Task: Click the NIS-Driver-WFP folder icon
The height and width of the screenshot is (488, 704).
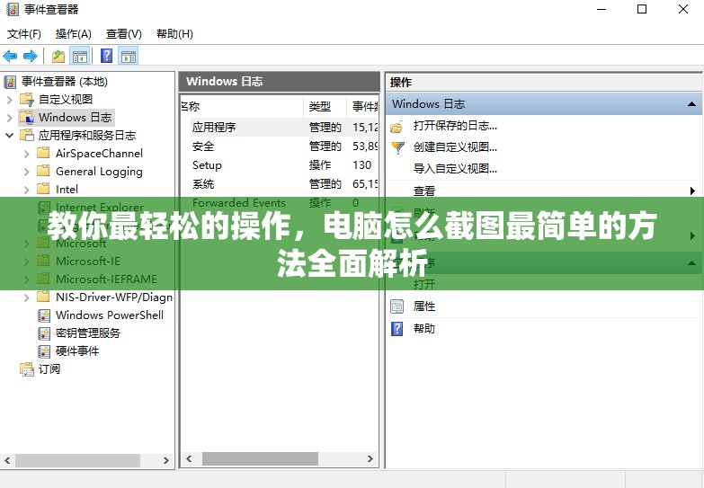Action: [x=43, y=297]
